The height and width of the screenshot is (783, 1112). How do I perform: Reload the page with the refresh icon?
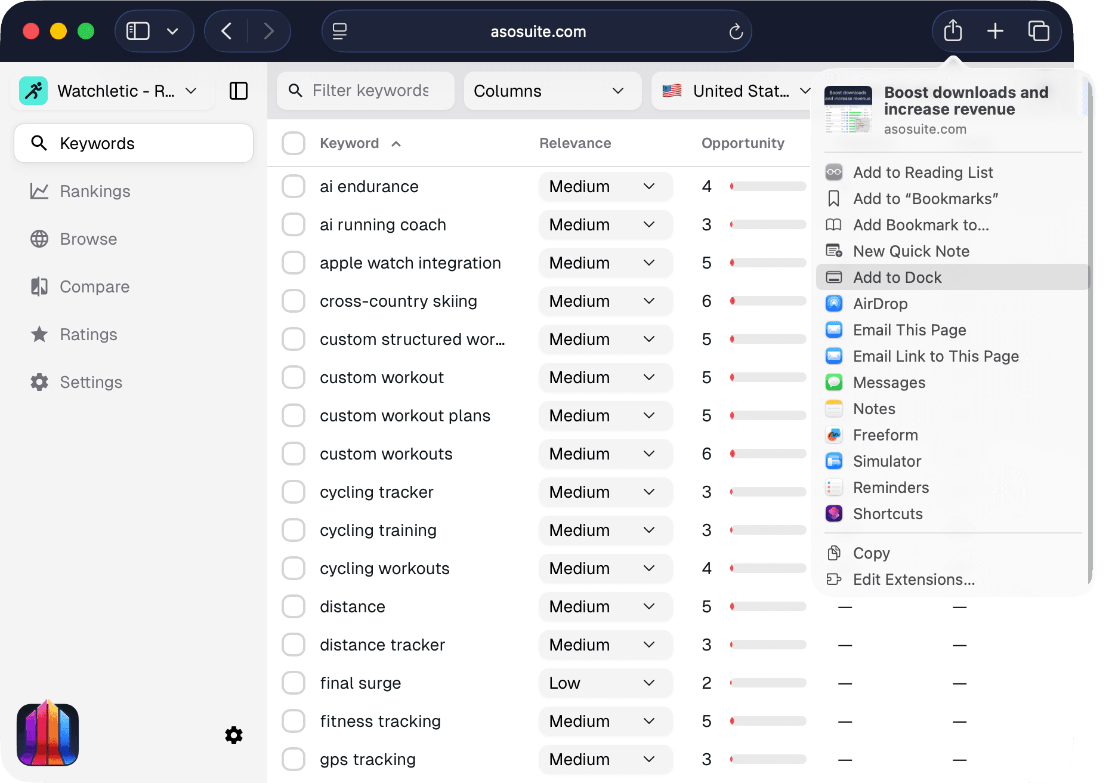coord(736,32)
